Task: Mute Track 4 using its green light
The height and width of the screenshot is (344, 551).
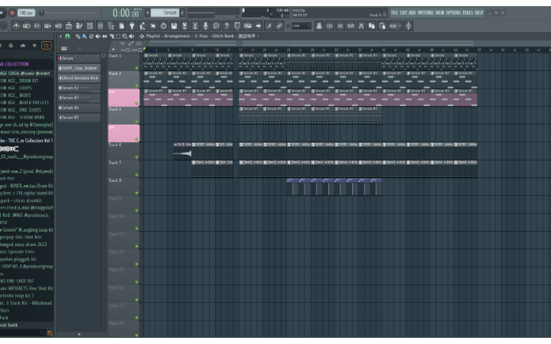Action: click(137, 122)
